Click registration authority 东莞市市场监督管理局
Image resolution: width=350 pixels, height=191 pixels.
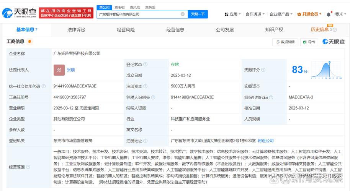coord(73,141)
